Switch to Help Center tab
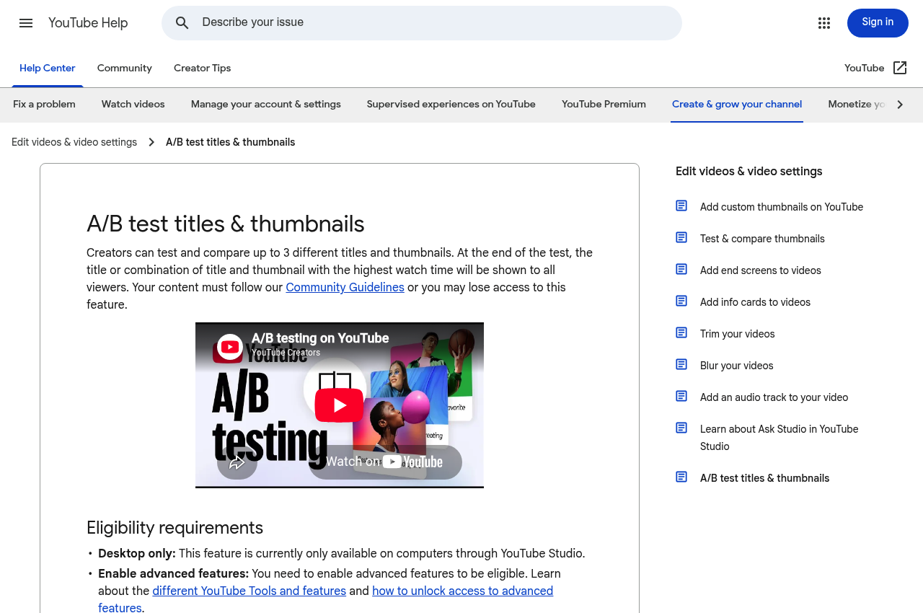The image size is (923, 613). 48,69
